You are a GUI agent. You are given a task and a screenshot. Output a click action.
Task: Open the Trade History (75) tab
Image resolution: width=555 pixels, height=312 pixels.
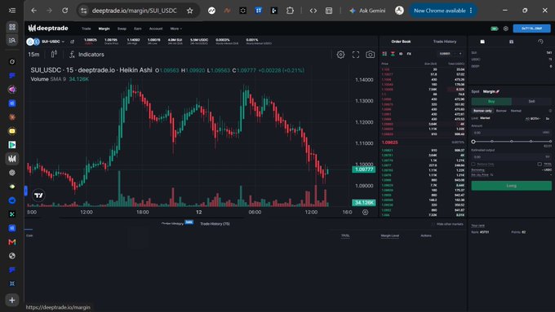click(215, 224)
